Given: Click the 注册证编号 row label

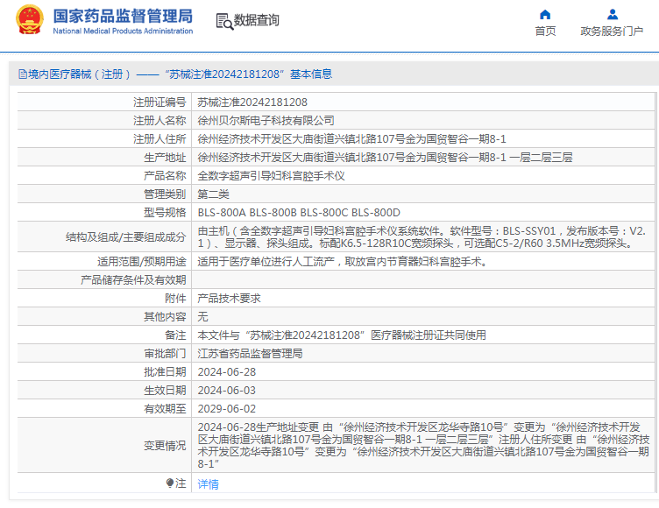Looking at the screenshot, I should 159,102.
